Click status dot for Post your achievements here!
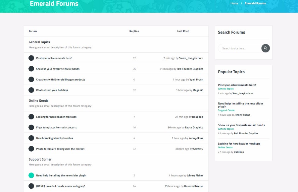Screen dimensions: 298x192 point(31,58)
